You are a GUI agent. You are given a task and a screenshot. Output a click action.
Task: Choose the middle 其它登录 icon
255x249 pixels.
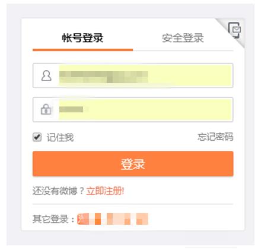(113, 219)
